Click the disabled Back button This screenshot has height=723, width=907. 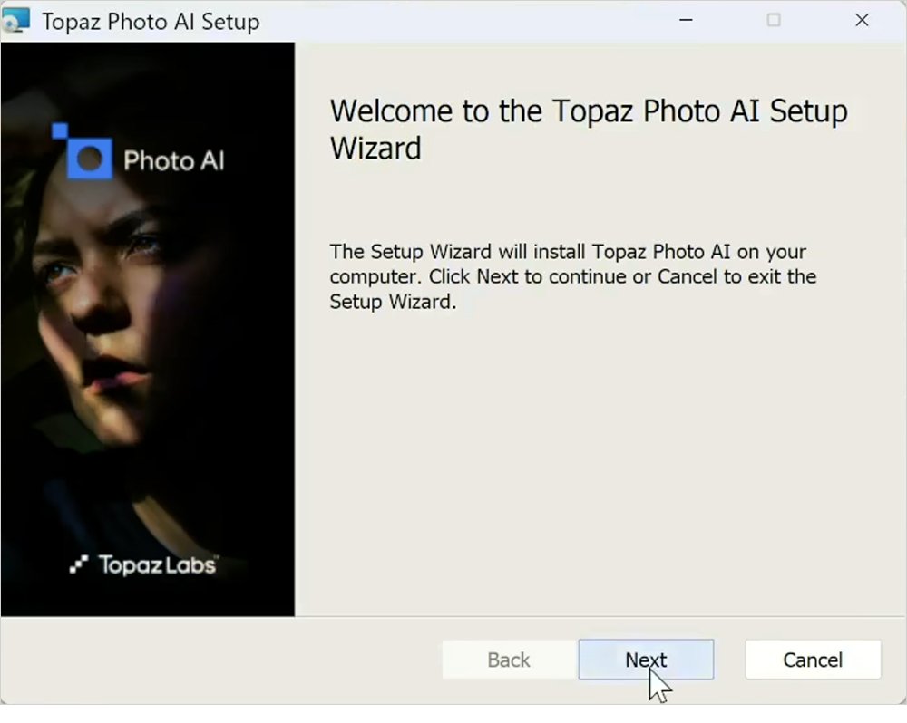pyautogui.click(x=509, y=660)
